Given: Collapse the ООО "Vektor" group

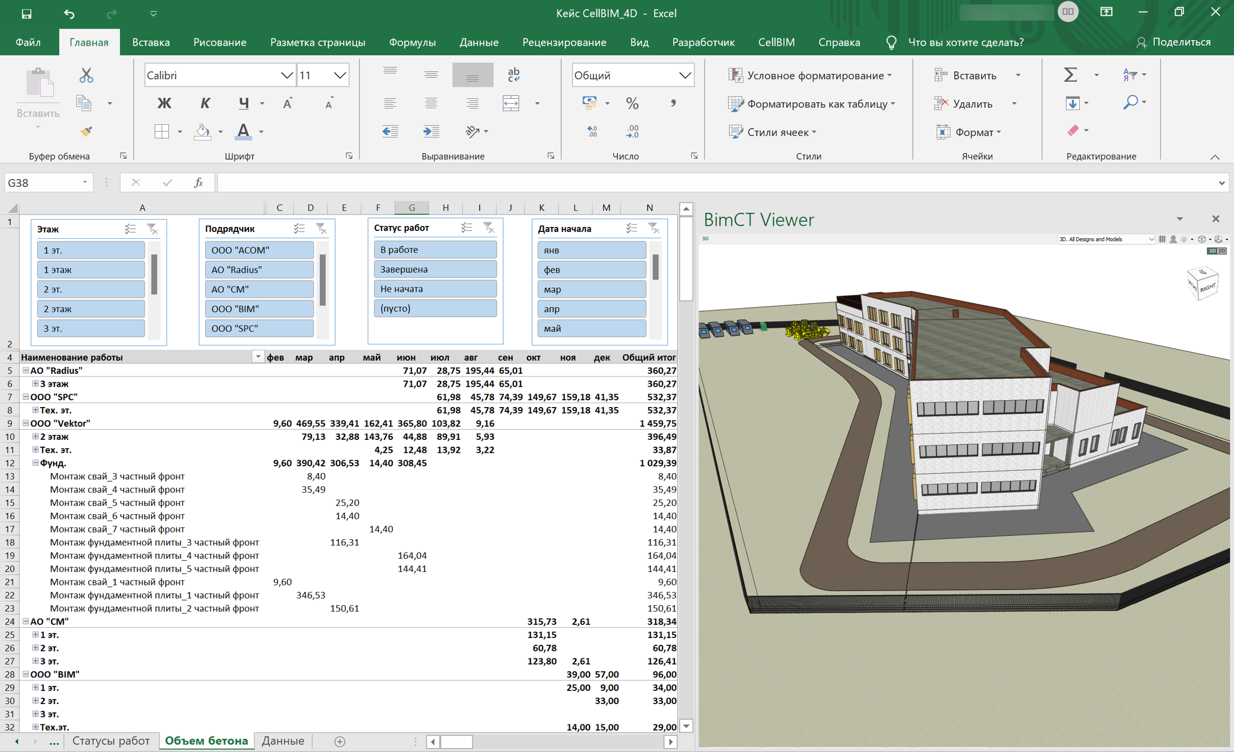Looking at the screenshot, I should tap(25, 423).
